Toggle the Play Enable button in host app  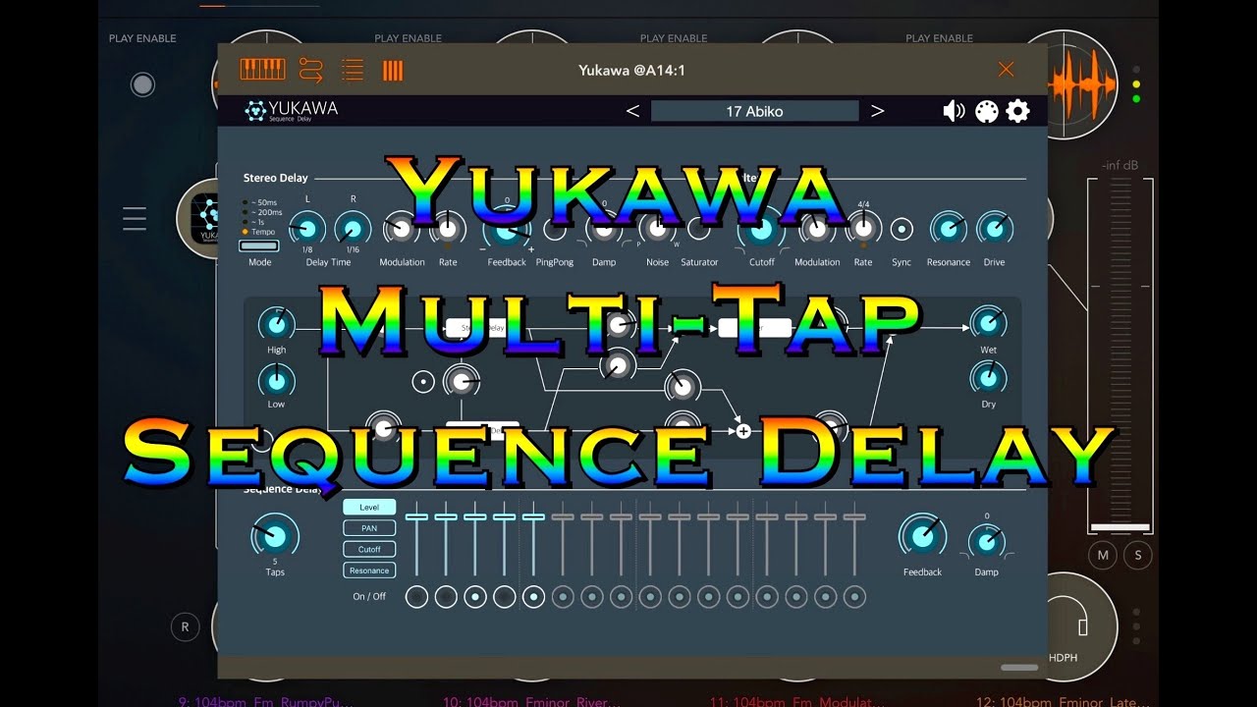(x=142, y=84)
